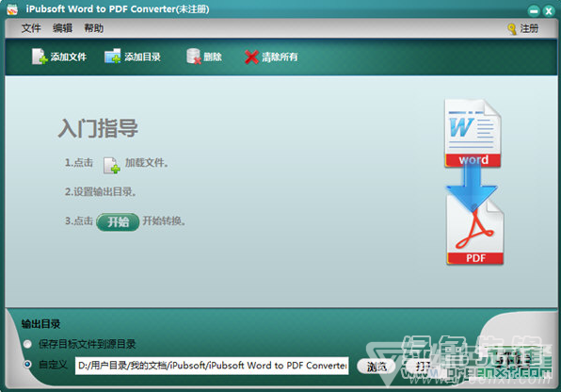Click the Add File (添加文件) toolbar icon

coord(40,57)
